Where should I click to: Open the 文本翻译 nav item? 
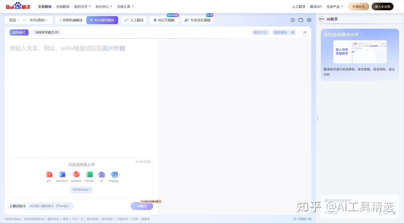coord(45,6)
